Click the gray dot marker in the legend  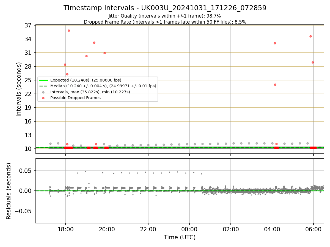(43, 92)
